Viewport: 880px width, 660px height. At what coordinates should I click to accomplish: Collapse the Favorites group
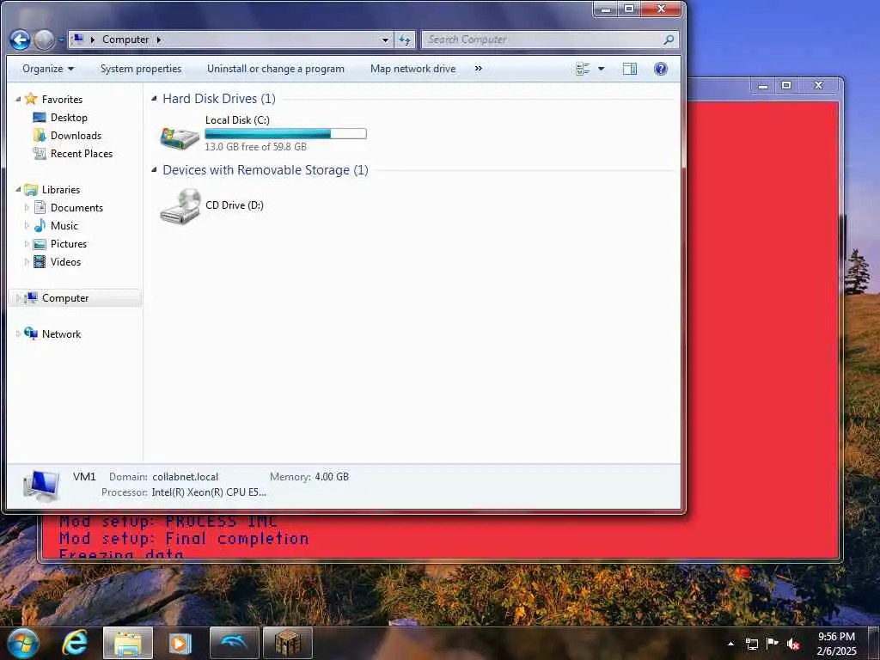(18, 100)
